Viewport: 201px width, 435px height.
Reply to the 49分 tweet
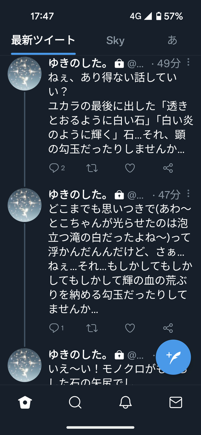(54, 168)
